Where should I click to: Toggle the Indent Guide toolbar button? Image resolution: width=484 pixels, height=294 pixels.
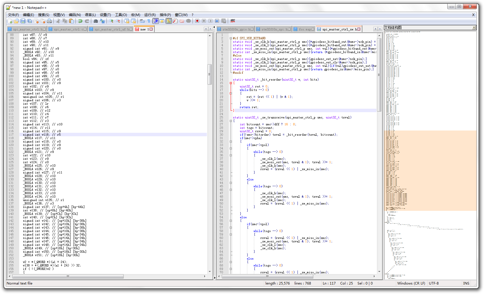point(155,21)
